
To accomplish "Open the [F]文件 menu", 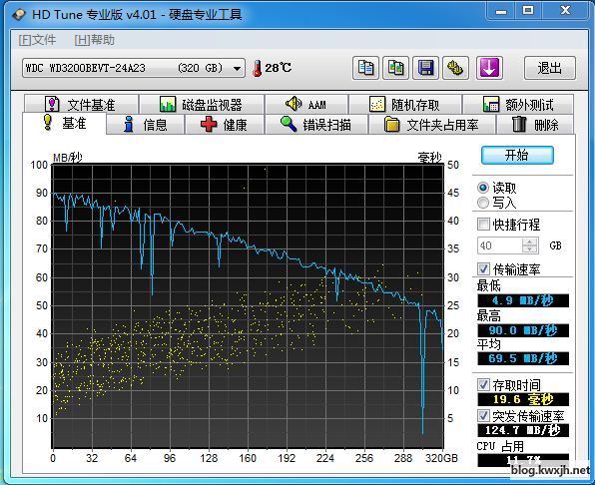I will 37,40.
